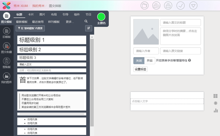
Task: Open 秀米 XIUMI breadcrumb link
Action: (x=21, y=6)
